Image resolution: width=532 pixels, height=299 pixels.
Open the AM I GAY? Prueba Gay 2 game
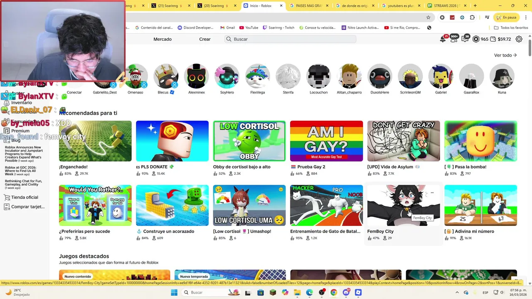point(326,141)
